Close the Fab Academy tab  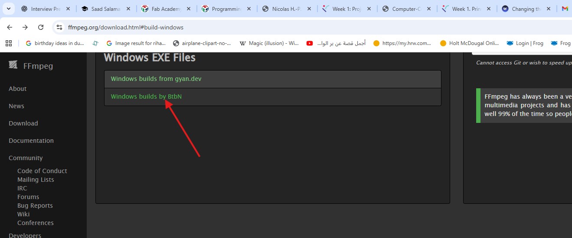[x=189, y=9]
